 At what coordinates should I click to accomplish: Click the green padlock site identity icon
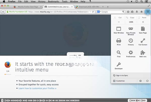coord(7,12)
